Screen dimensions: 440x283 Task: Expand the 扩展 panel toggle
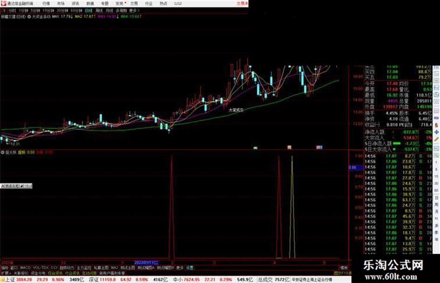6,273
